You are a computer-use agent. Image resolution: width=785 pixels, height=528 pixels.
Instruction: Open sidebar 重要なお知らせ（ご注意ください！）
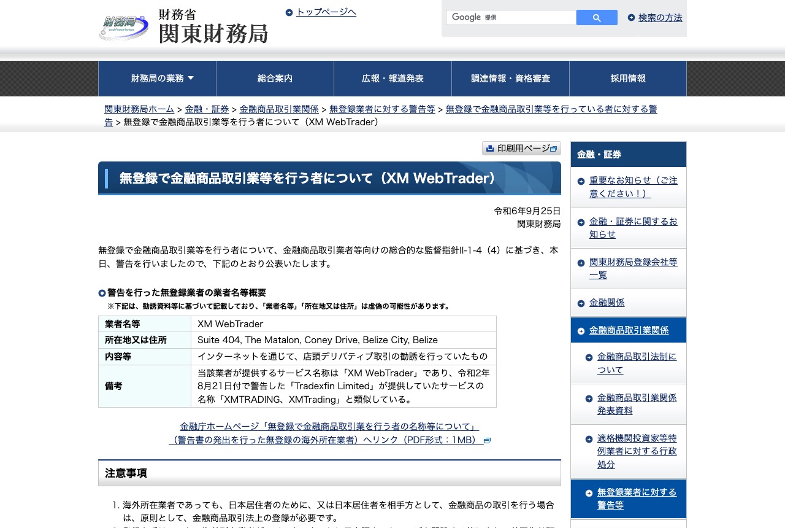coord(634,187)
